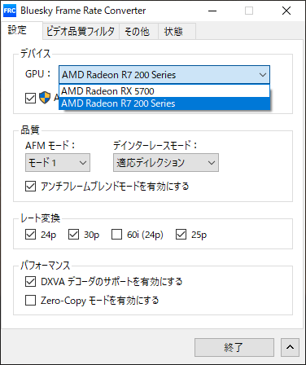Expand the デインターレースモード dropdown

[166, 163]
